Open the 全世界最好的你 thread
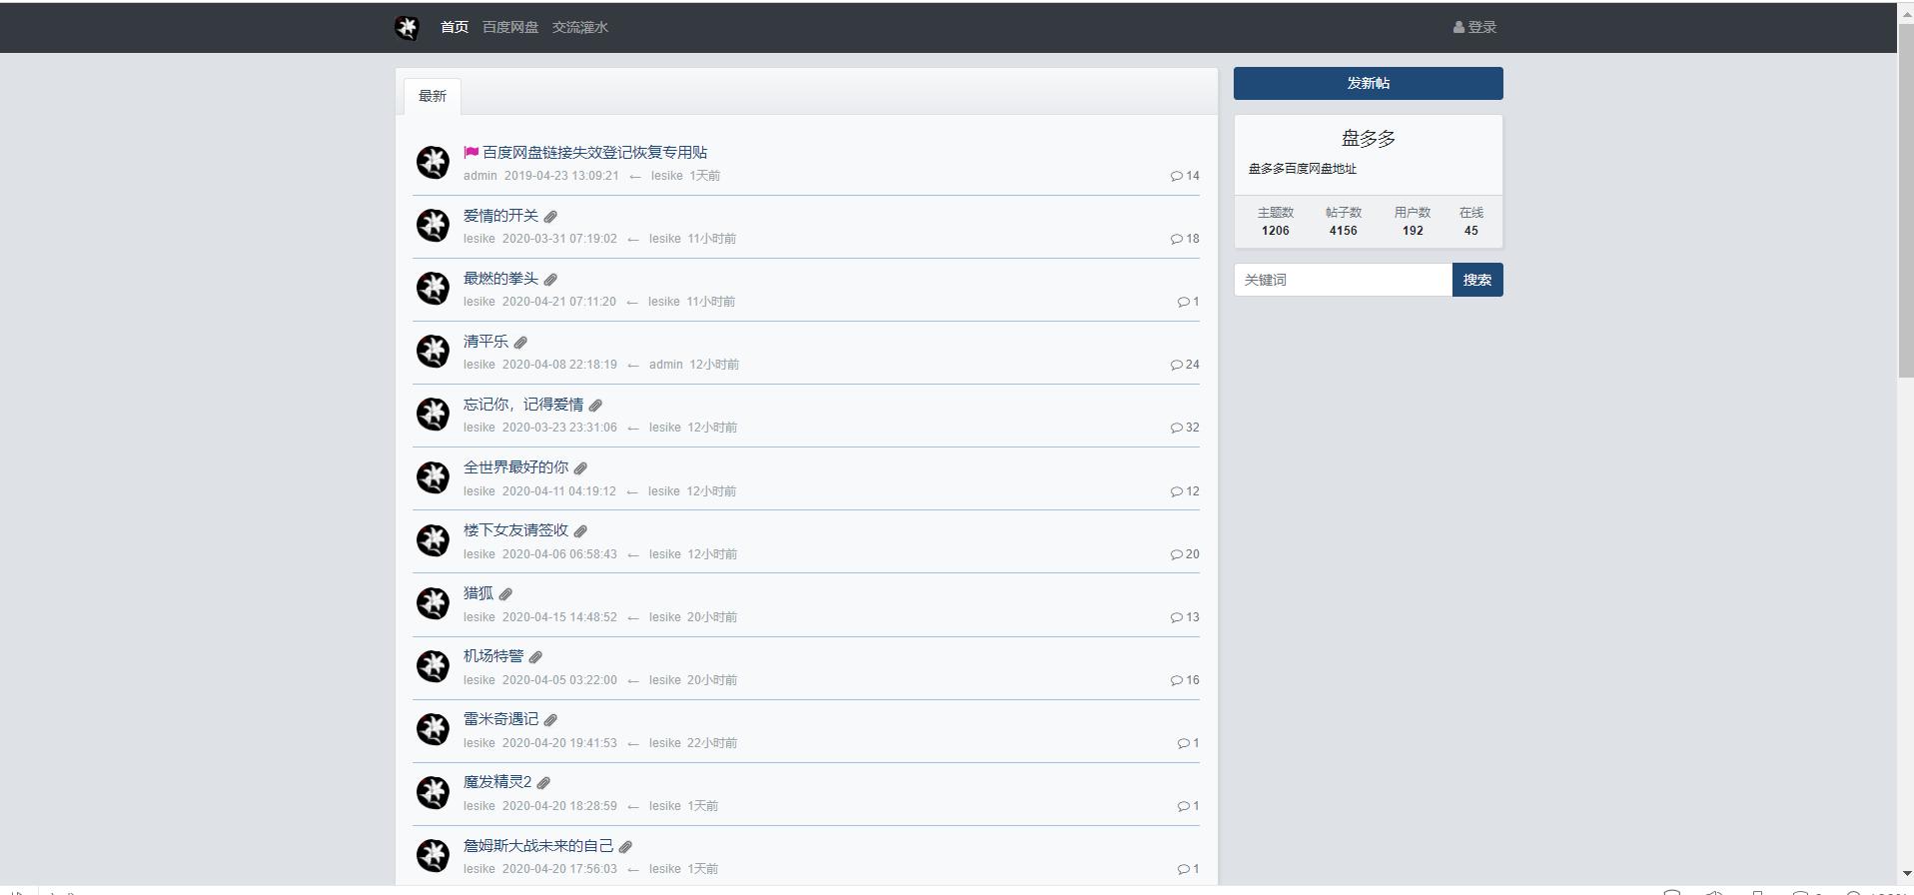The width and height of the screenshot is (1914, 895). [x=515, y=467]
